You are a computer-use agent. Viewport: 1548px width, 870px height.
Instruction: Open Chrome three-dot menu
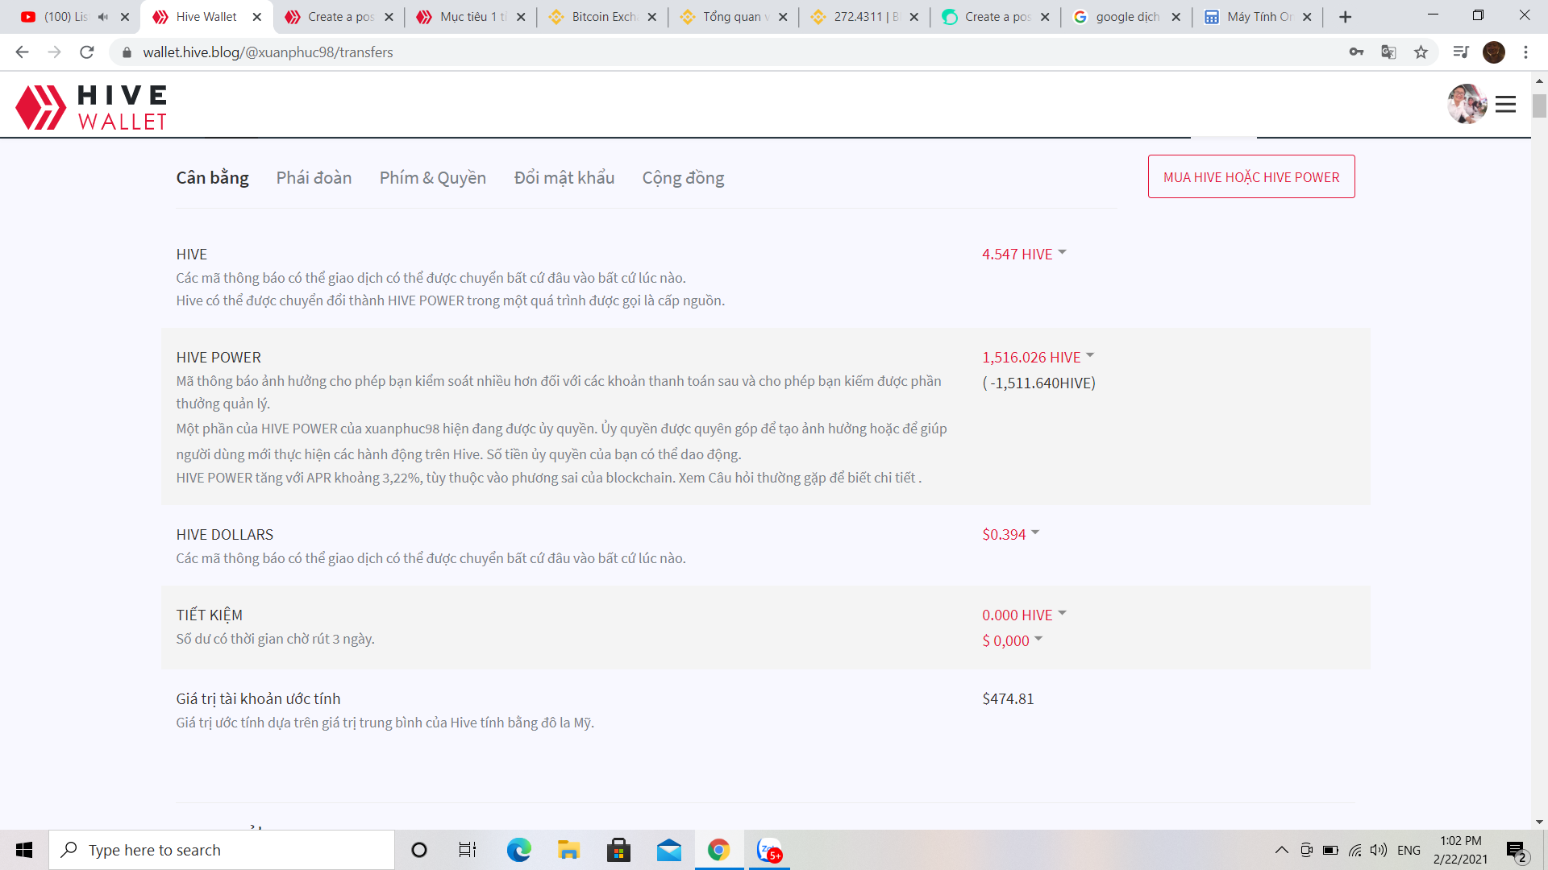tap(1525, 52)
